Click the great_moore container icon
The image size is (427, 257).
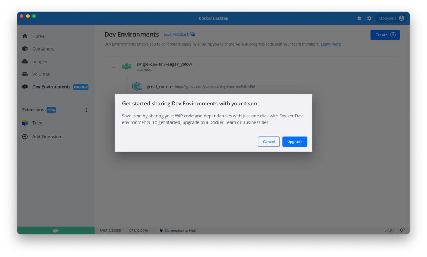click(x=137, y=86)
